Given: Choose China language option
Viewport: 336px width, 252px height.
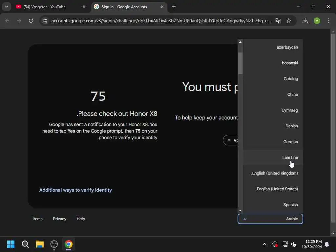Looking at the screenshot, I should 273,94.
